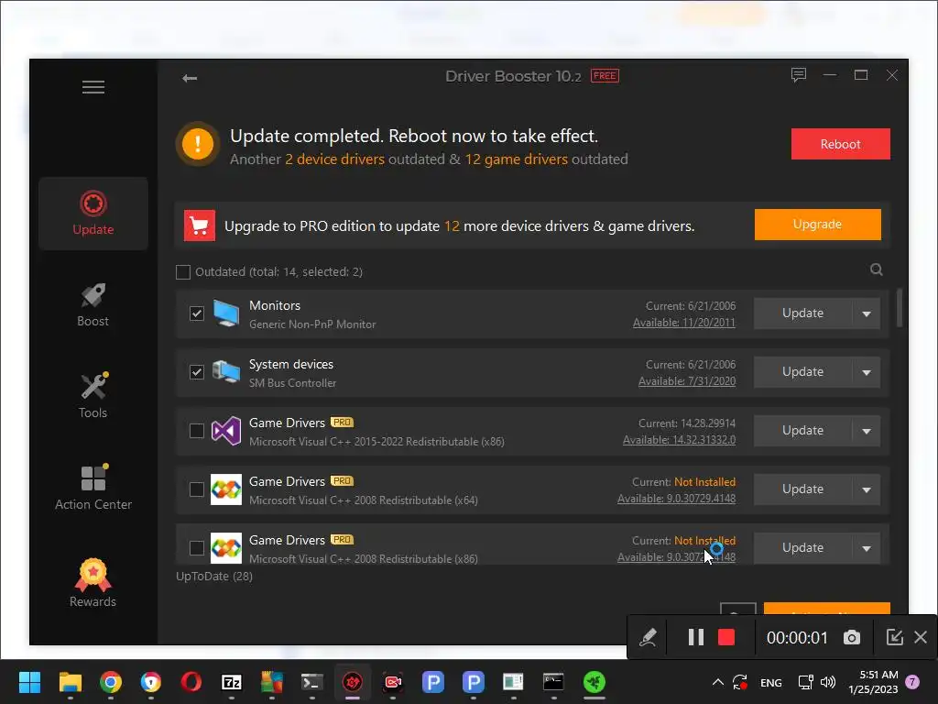Open Windows Start menu
Image resolution: width=938 pixels, height=704 pixels.
point(29,682)
